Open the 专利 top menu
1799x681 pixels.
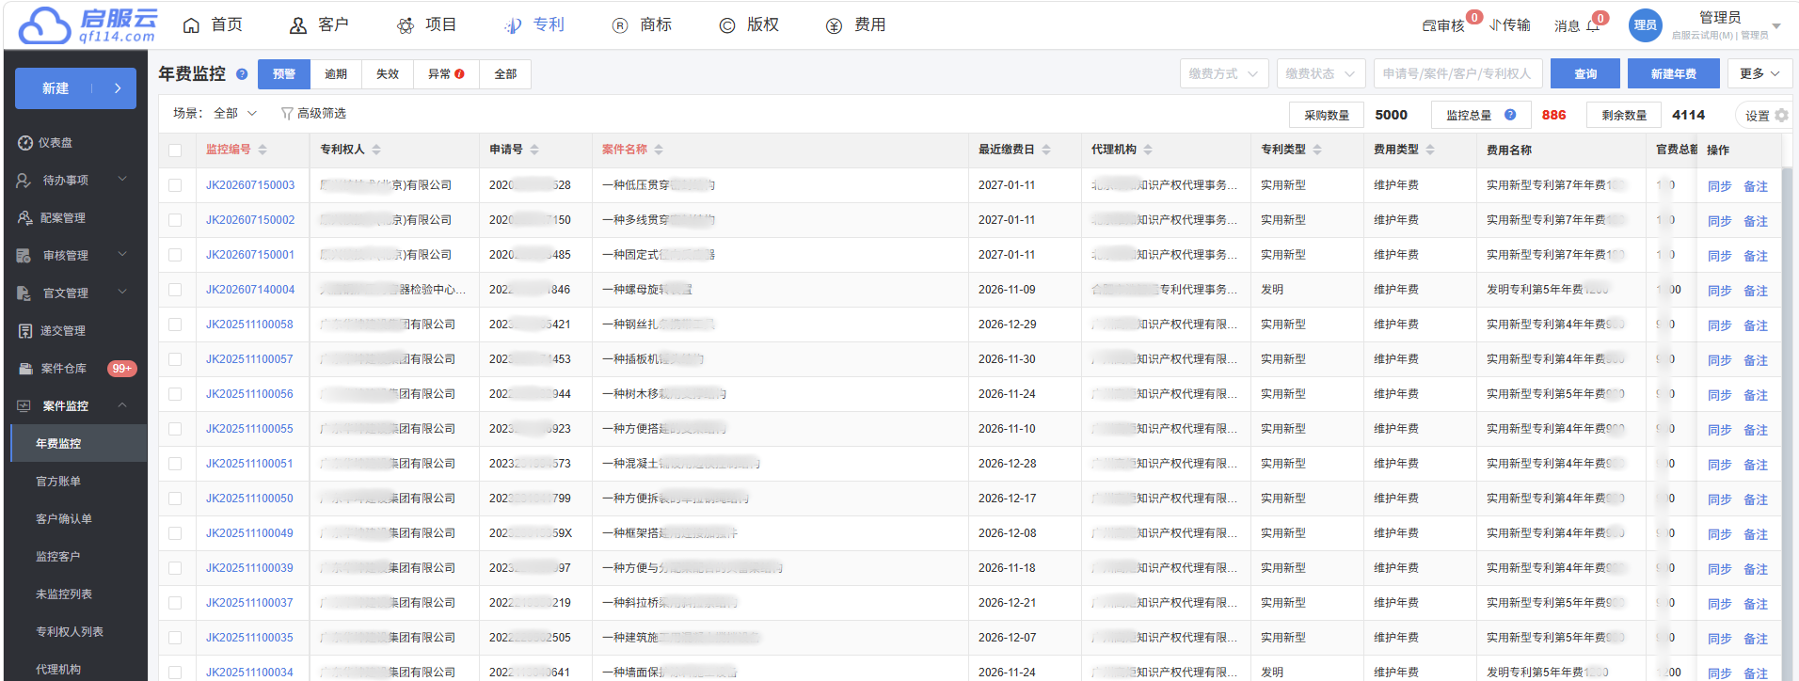click(x=534, y=25)
